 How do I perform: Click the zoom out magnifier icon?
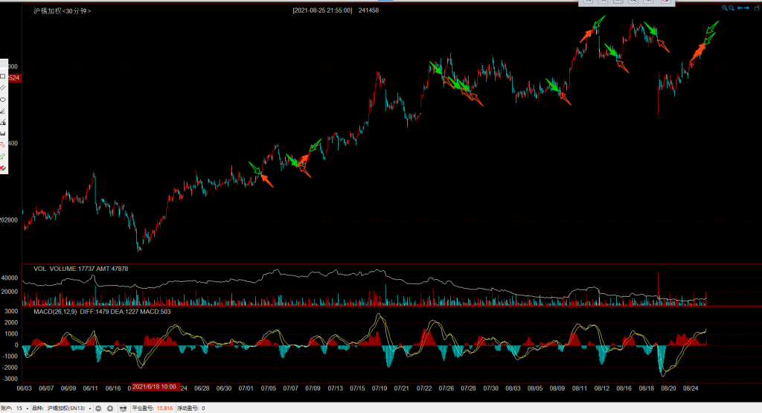coord(731,8)
